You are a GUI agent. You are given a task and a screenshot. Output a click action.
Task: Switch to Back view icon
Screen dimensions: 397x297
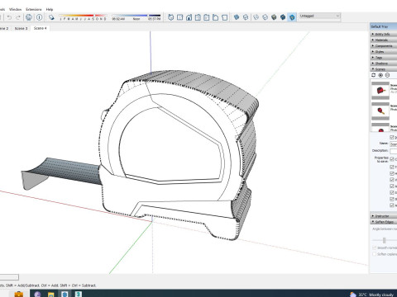coord(207,17)
